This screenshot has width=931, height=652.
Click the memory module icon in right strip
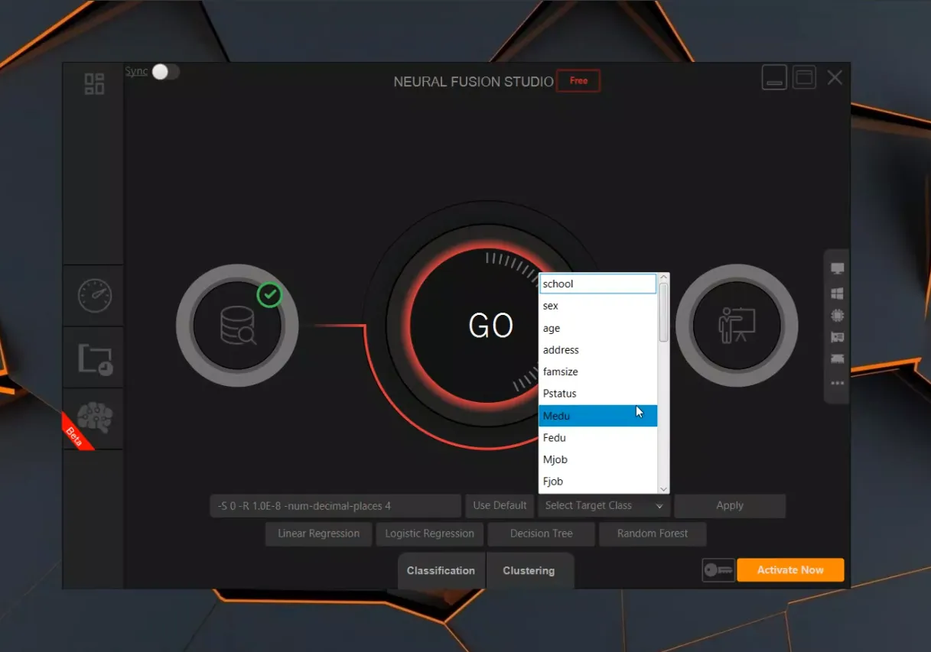838,358
